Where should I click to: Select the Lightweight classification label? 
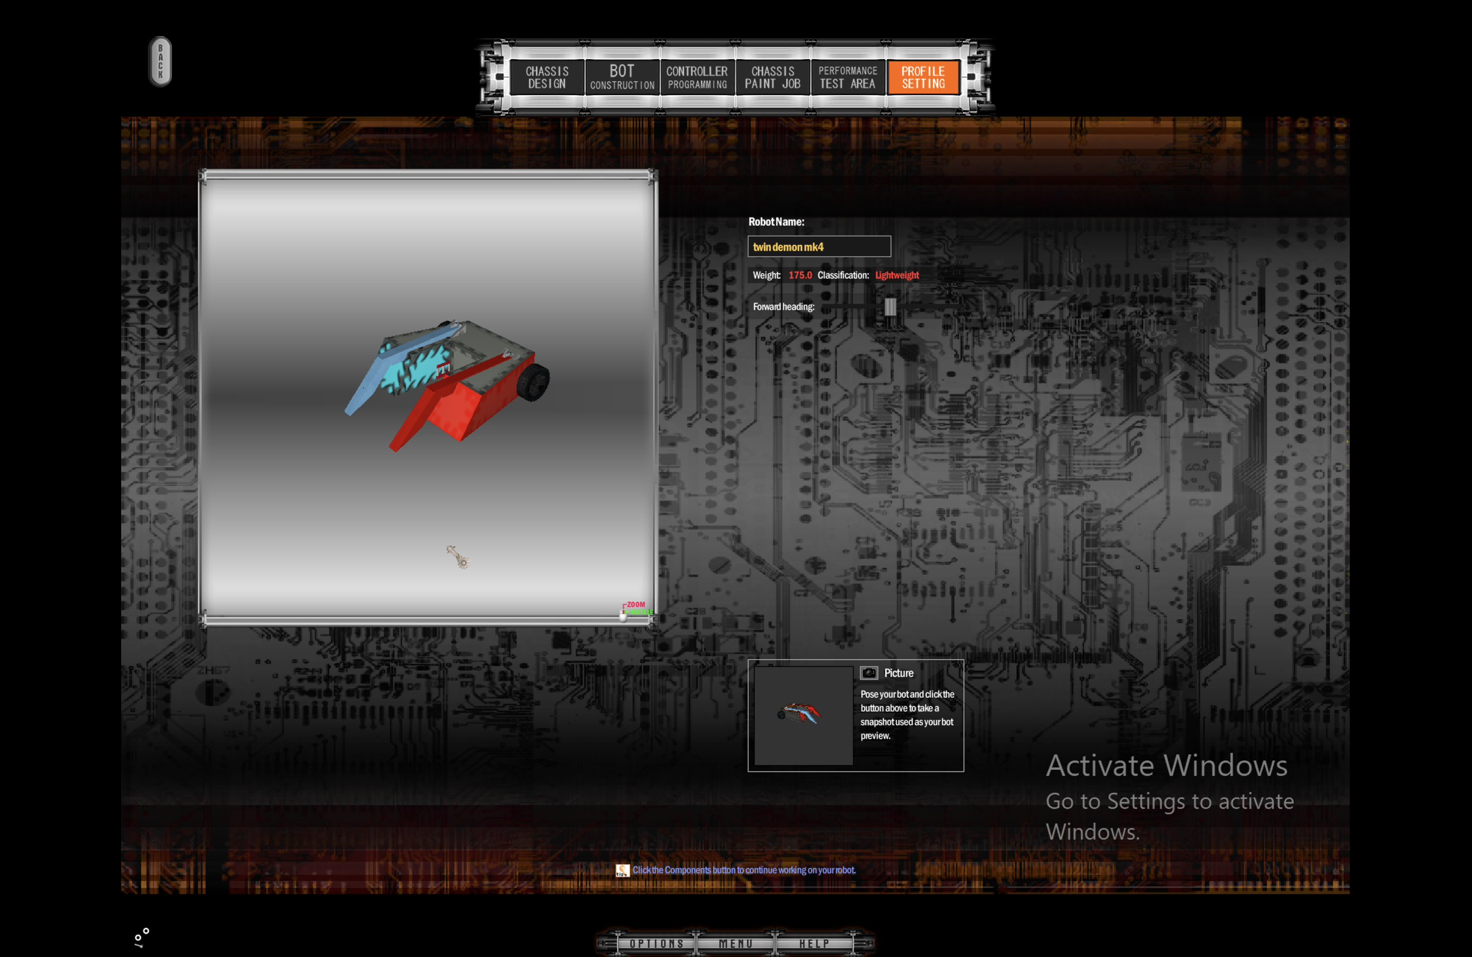(x=897, y=275)
